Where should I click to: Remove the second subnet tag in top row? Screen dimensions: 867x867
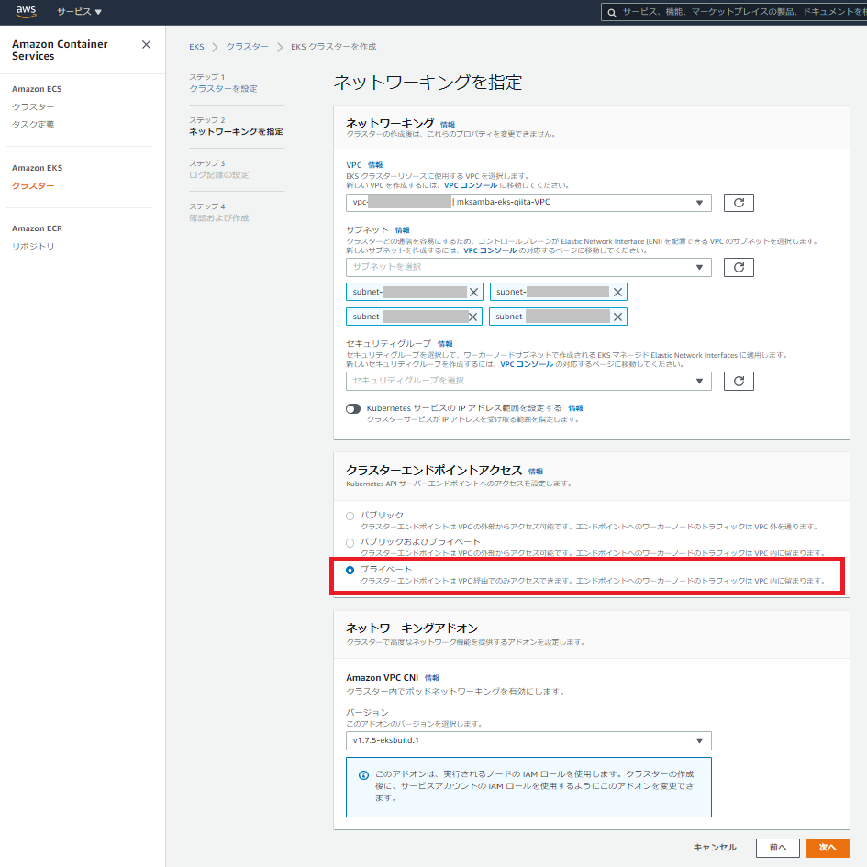click(617, 292)
